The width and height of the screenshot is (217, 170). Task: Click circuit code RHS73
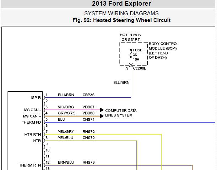pyautogui.click(x=88, y=162)
